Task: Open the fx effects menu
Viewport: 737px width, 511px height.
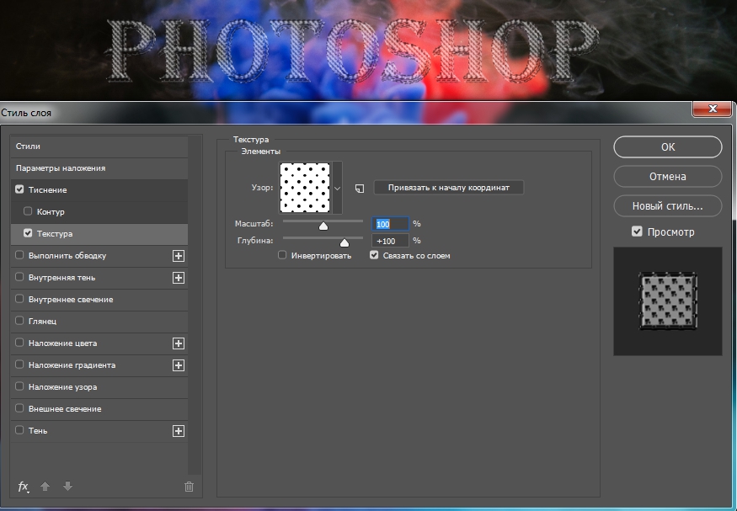Action: click(x=23, y=487)
